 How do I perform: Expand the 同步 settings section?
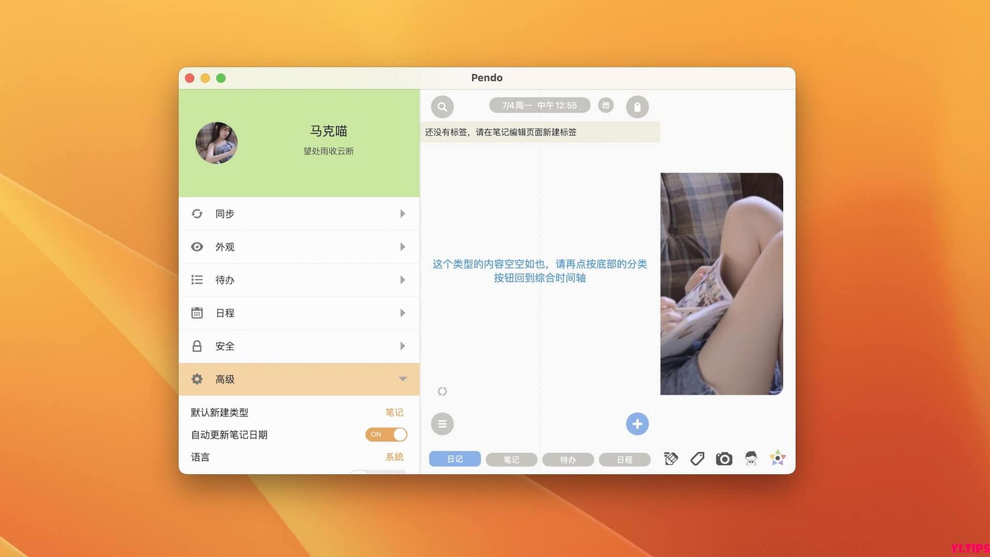tap(299, 214)
